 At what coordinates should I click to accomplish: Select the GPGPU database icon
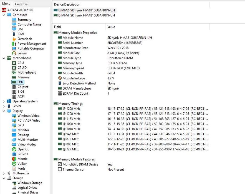[x=14, y=154]
